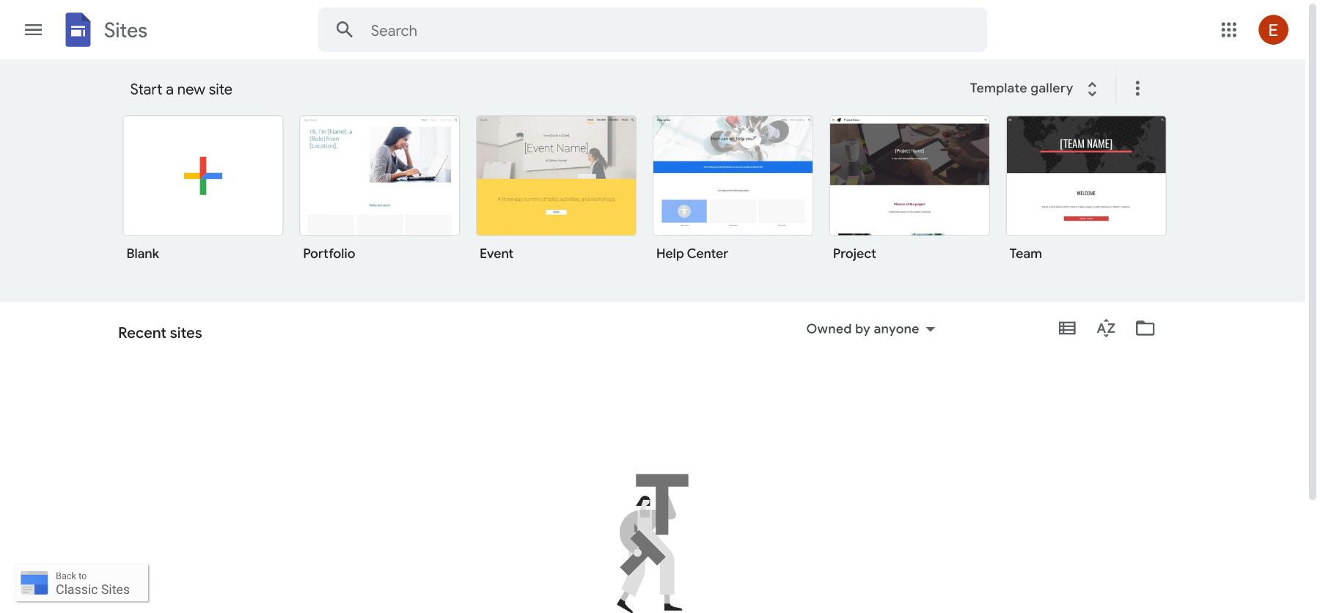The width and height of the screenshot is (1320, 613).
Task: Open the AZ sort options
Action: [x=1106, y=328]
